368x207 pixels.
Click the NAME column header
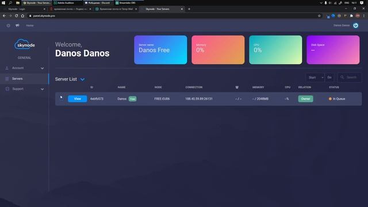click(x=121, y=87)
